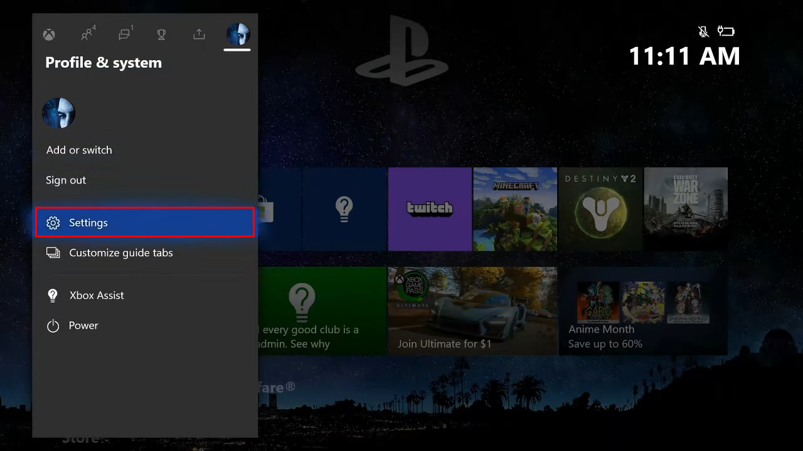Launch Xbox Assist
803x451 pixels.
pyautogui.click(x=145, y=296)
